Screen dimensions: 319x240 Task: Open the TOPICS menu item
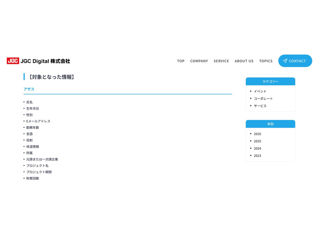click(266, 61)
